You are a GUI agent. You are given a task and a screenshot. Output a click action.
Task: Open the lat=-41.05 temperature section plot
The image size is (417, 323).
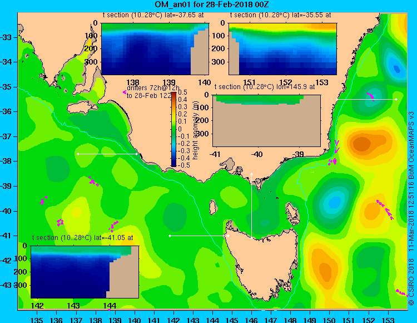[x=85, y=272]
